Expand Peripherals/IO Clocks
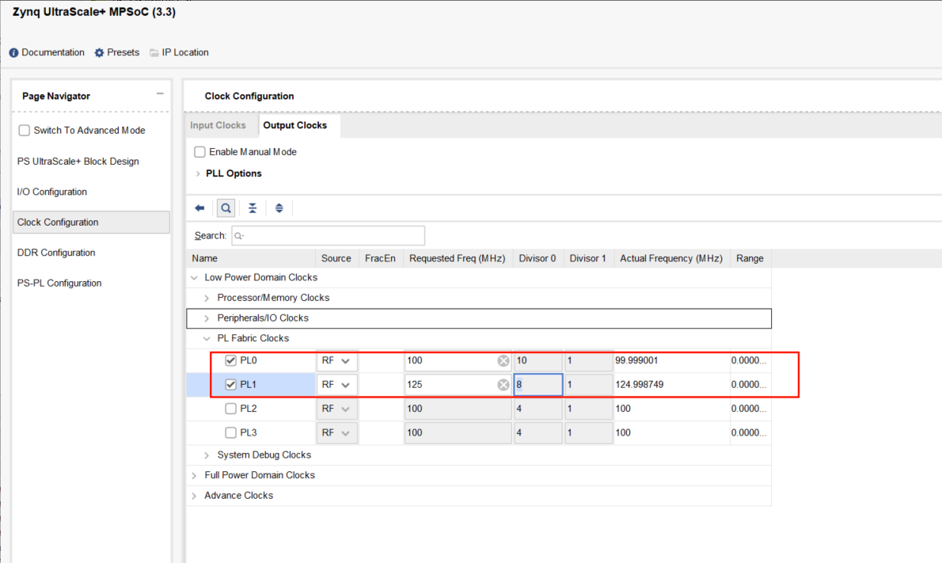942x563 pixels. point(207,318)
